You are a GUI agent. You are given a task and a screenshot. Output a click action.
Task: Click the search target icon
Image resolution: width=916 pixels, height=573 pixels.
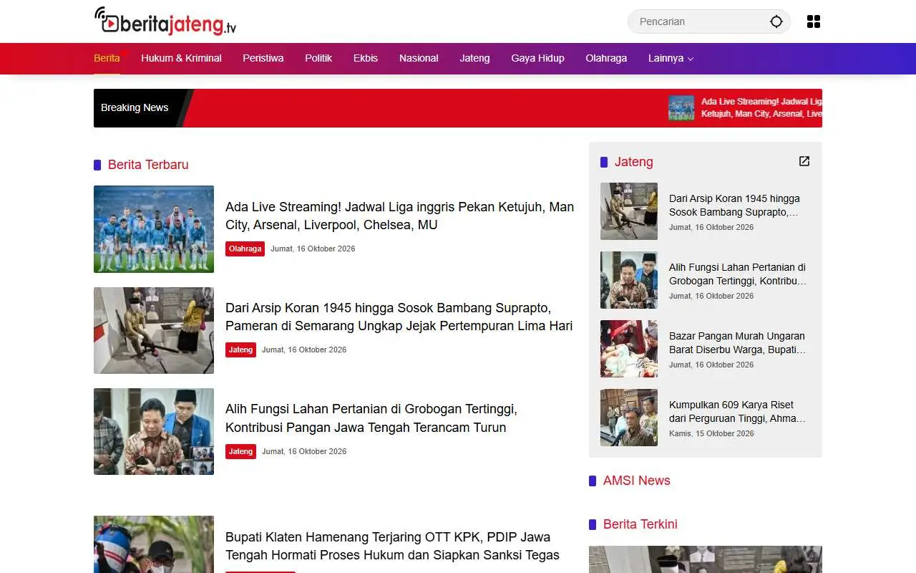tap(776, 21)
